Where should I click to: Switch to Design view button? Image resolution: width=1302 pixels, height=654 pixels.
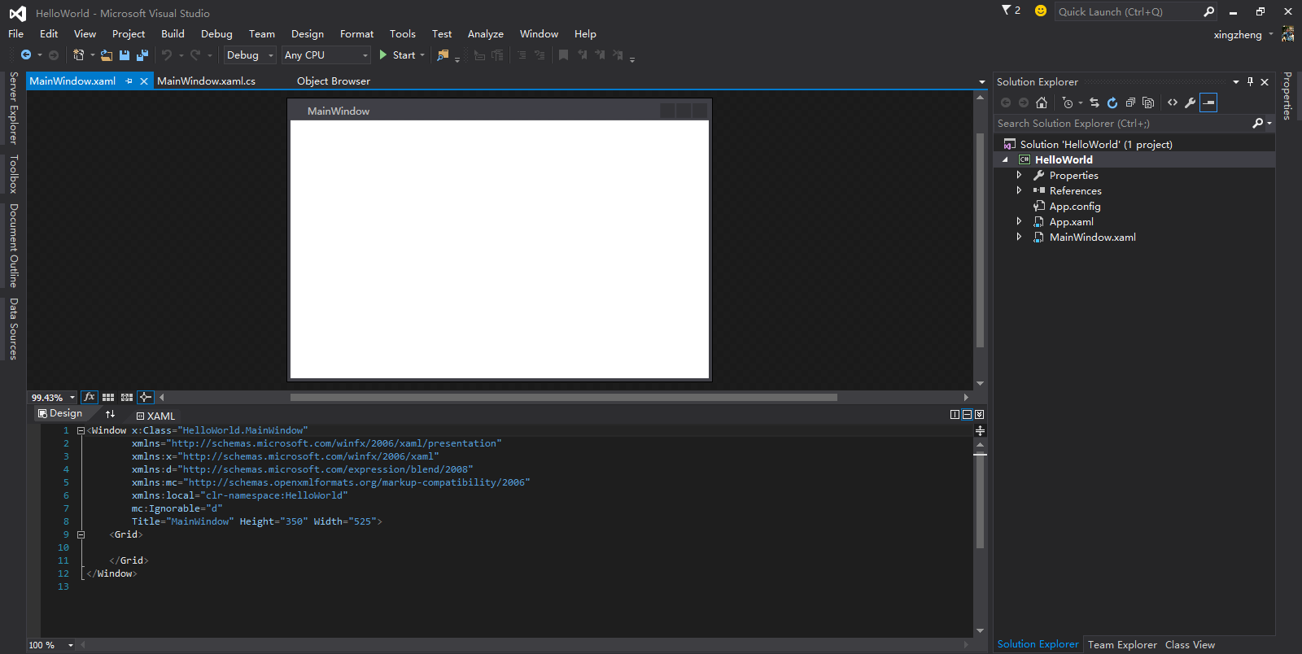pyautogui.click(x=60, y=414)
